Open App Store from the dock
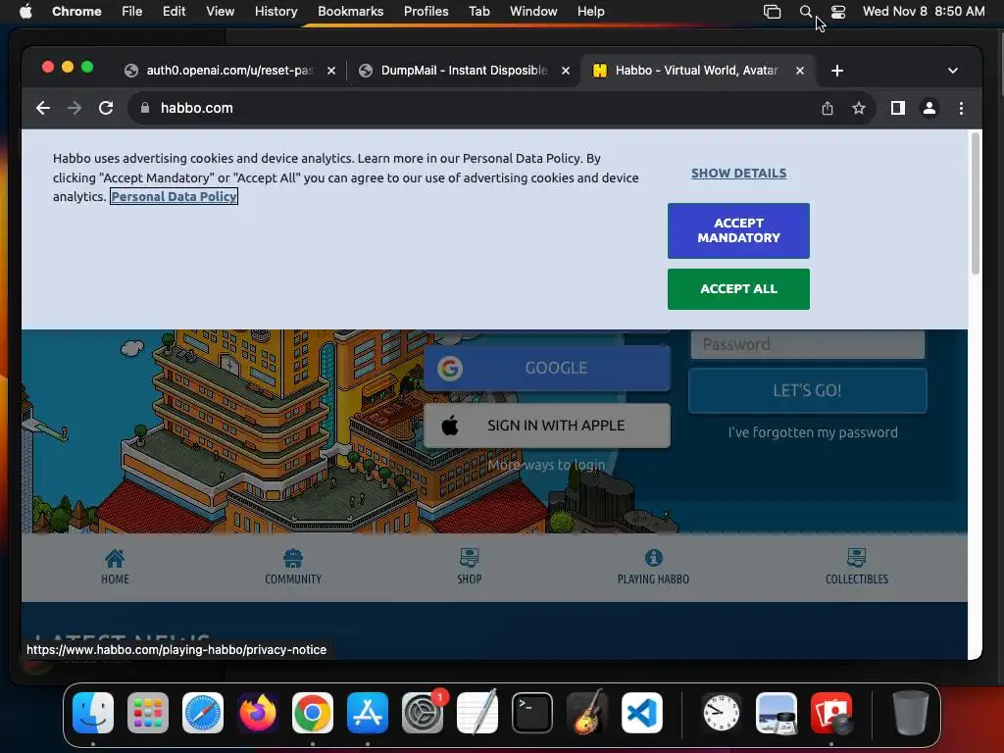This screenshot has height=753, width=1004. pos(368,713)
